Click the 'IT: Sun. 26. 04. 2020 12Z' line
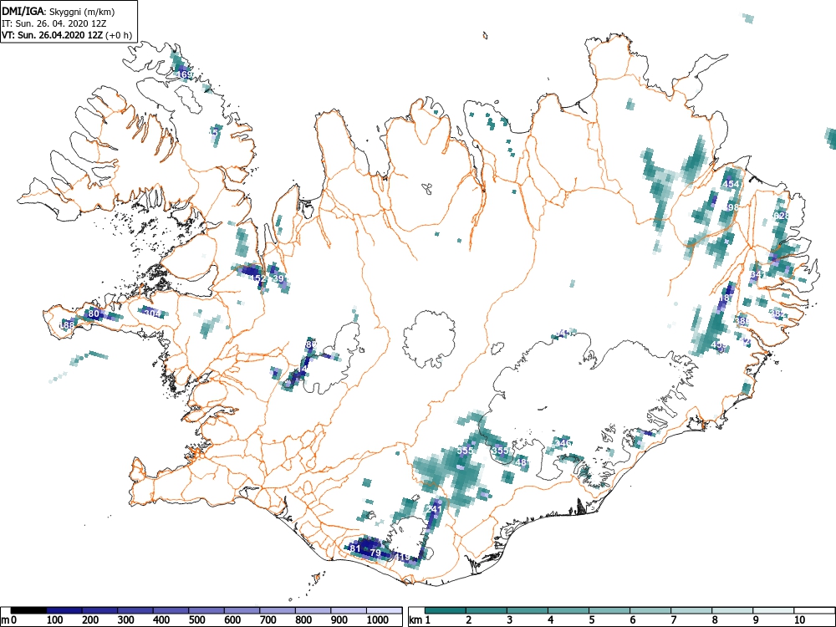This screenshot has width=836, height=627. (54, 23)
